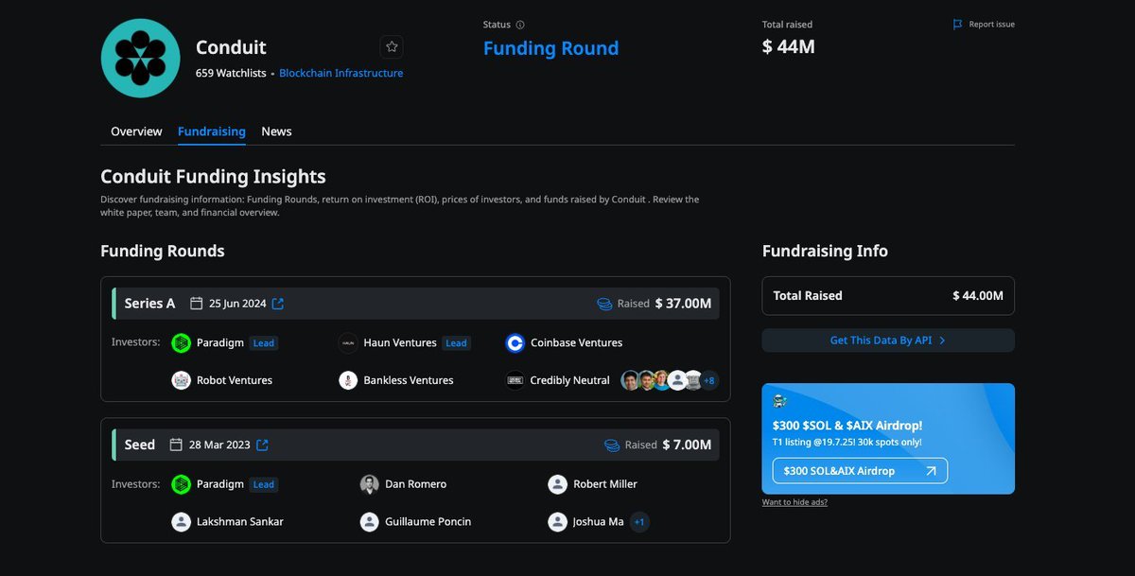The image size is (1135, 576).
Task: Click the Seed round title
Action: (140, 445)
